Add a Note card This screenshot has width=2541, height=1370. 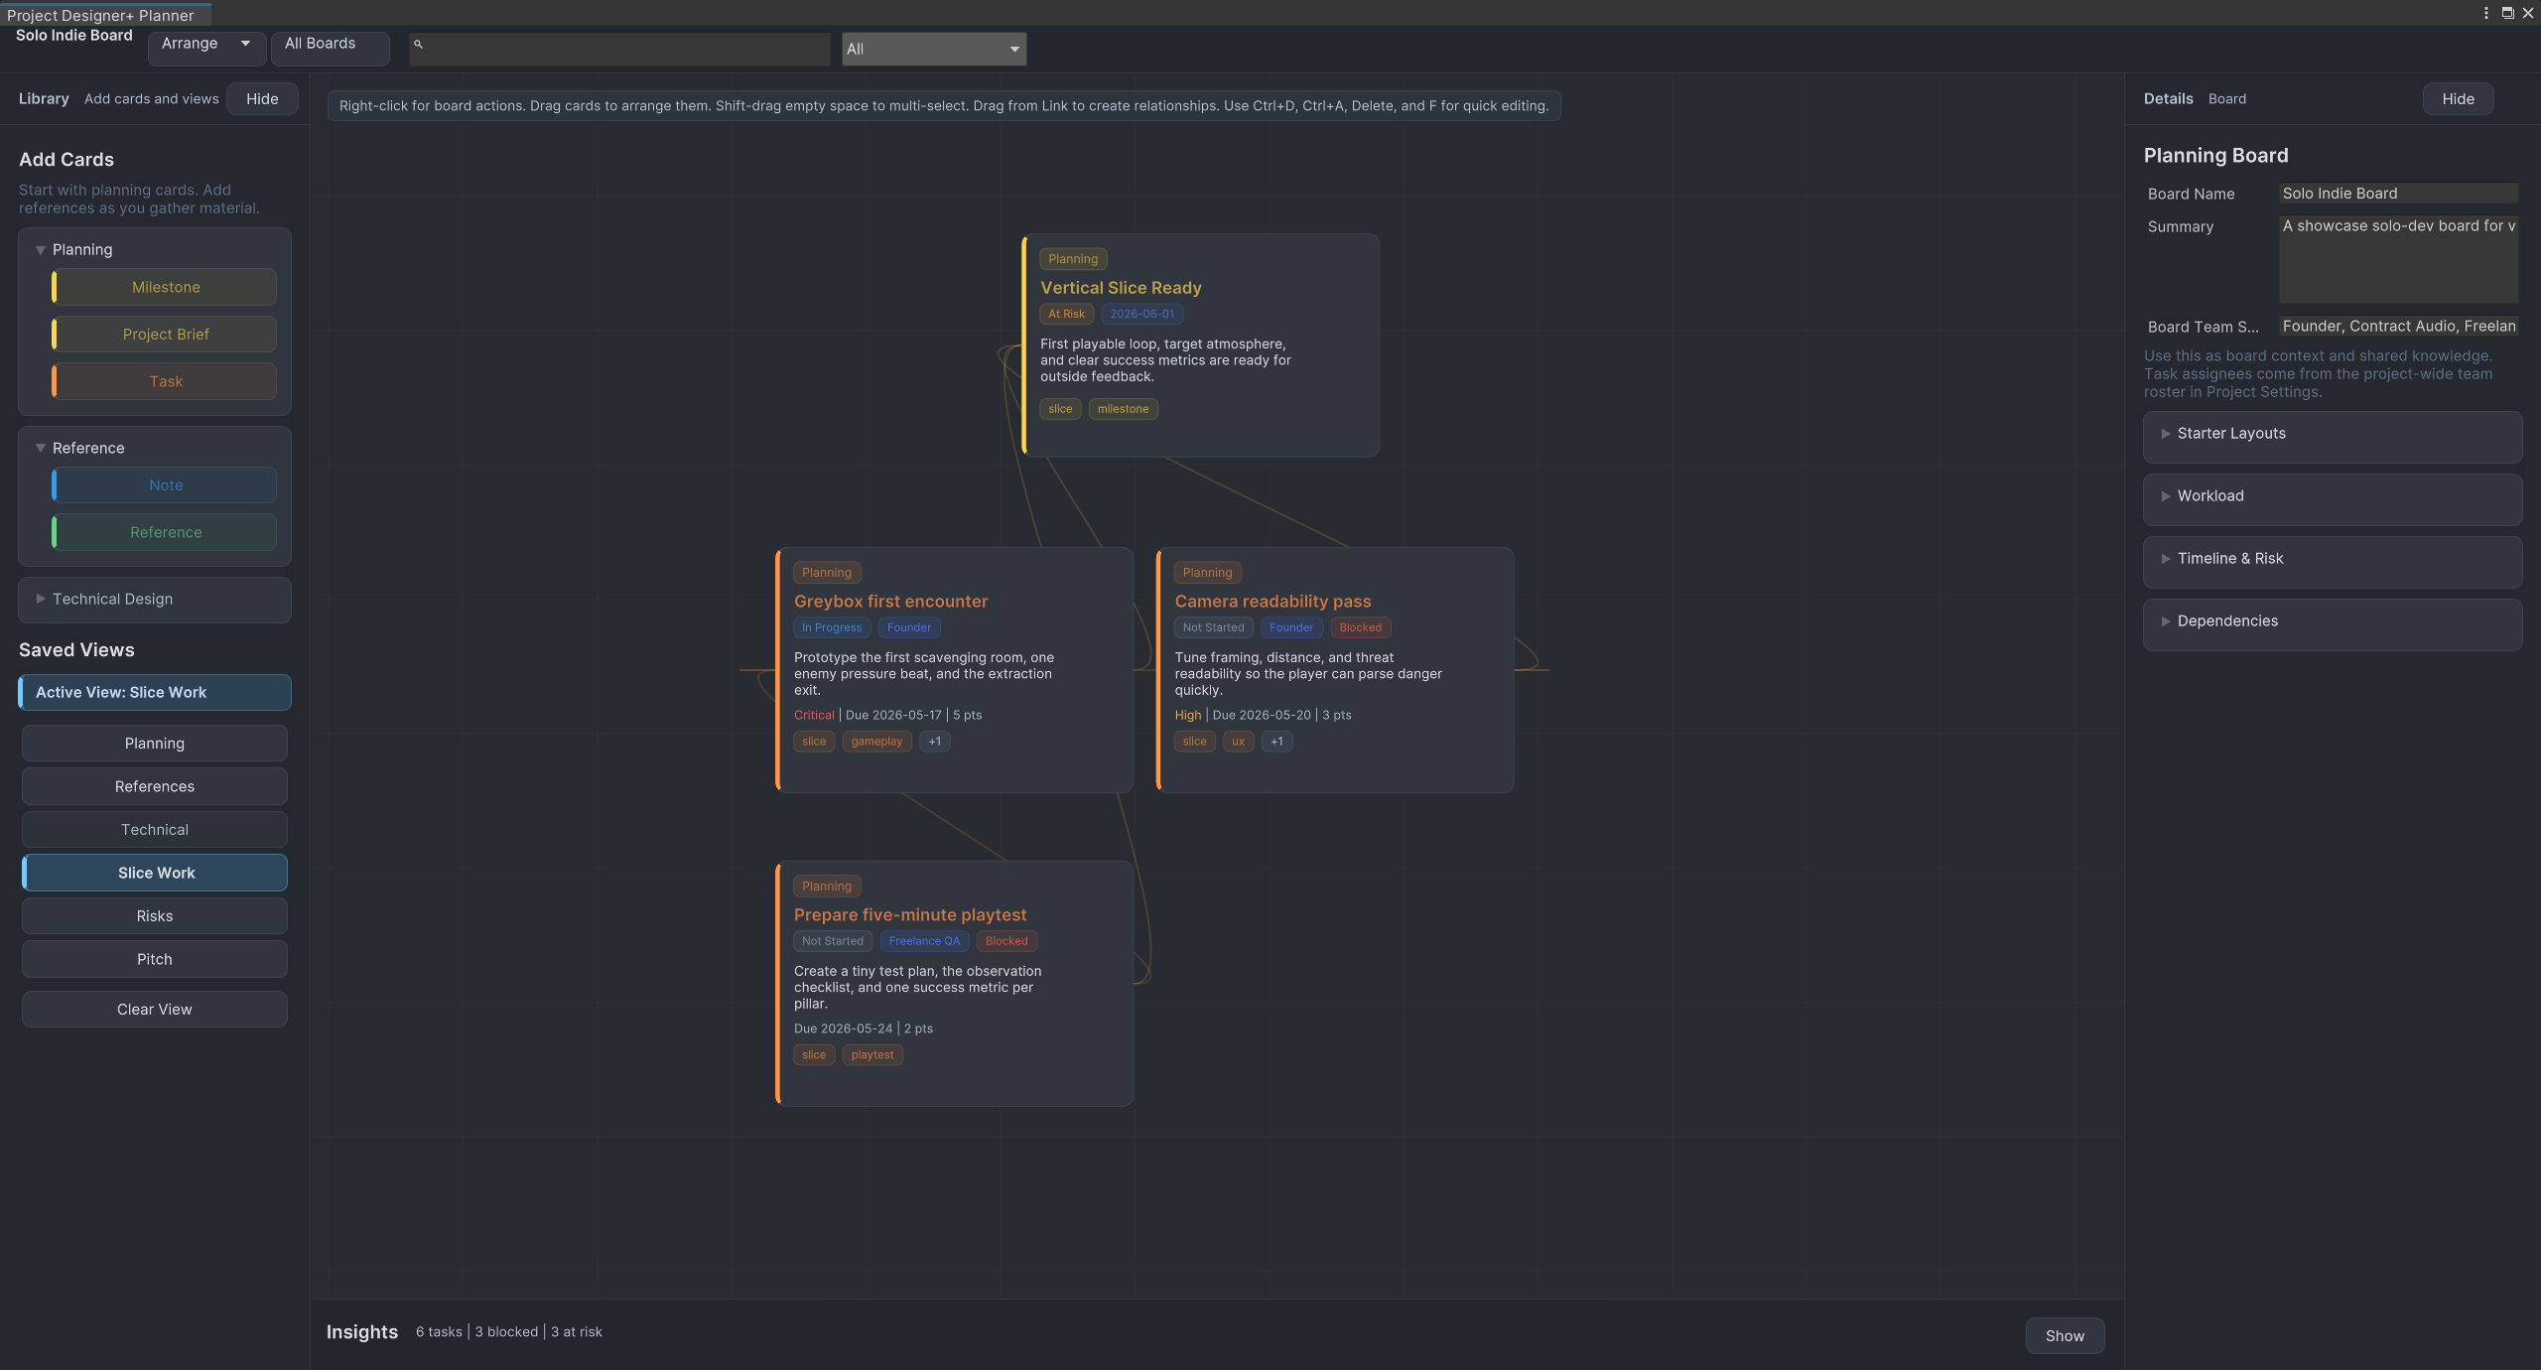point(165,485)
